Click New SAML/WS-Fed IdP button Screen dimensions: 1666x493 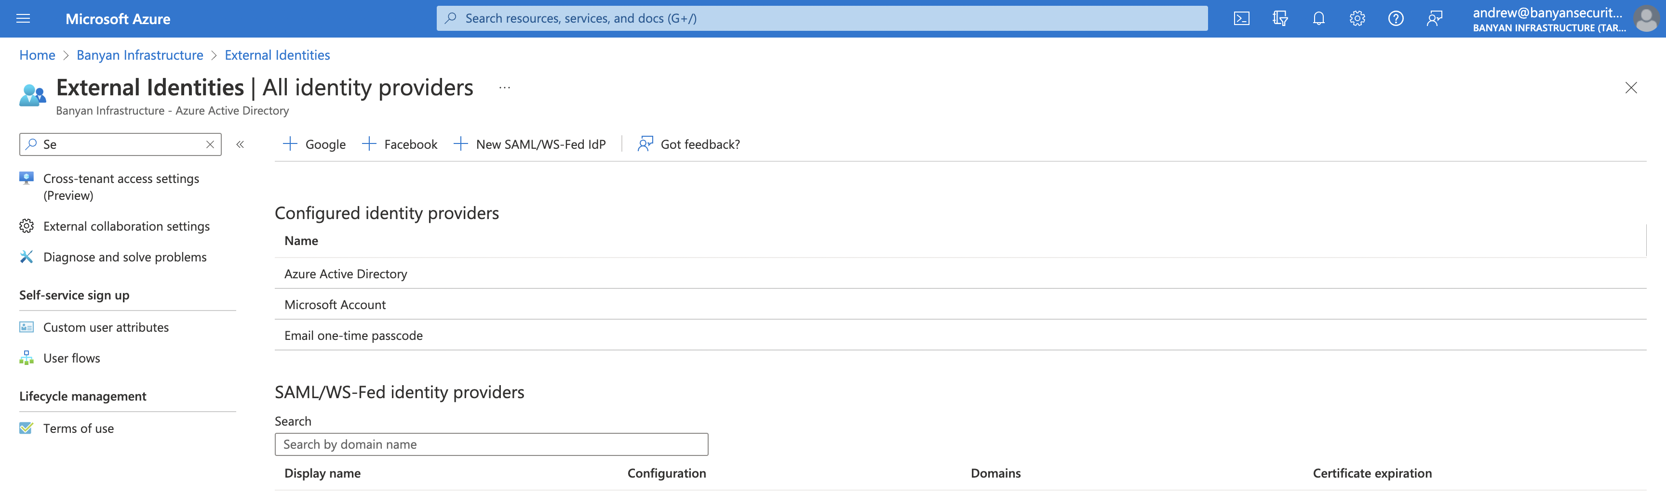coord(530,145)
